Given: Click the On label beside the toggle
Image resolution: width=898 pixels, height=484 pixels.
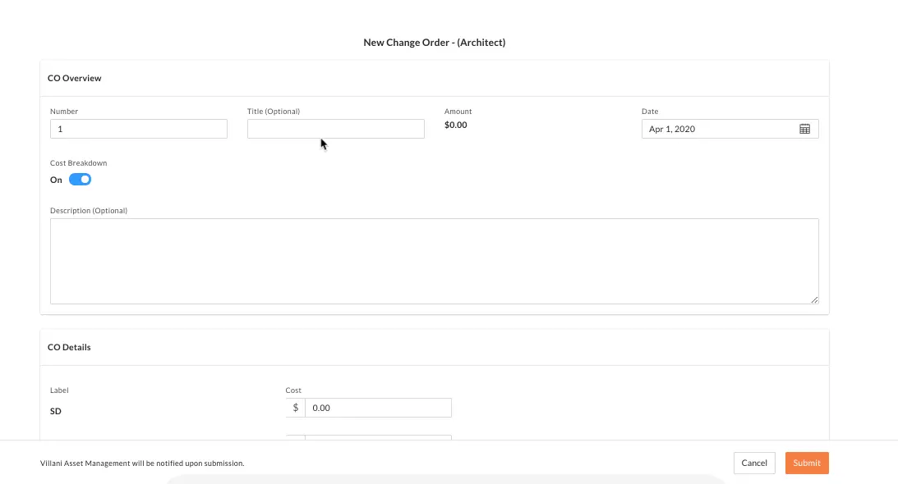Looking at the screenshot, I should click(56, 180).
